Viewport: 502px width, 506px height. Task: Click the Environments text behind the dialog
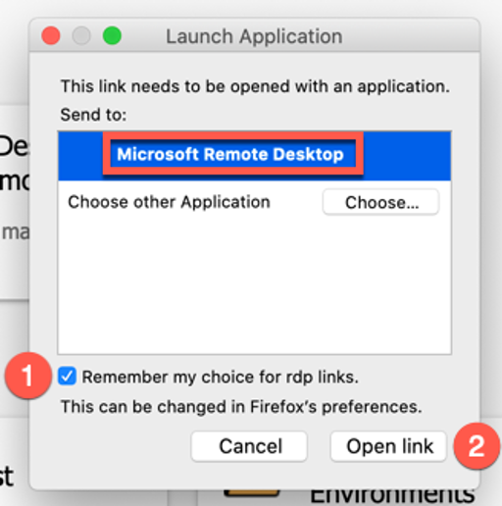[392, 496]
